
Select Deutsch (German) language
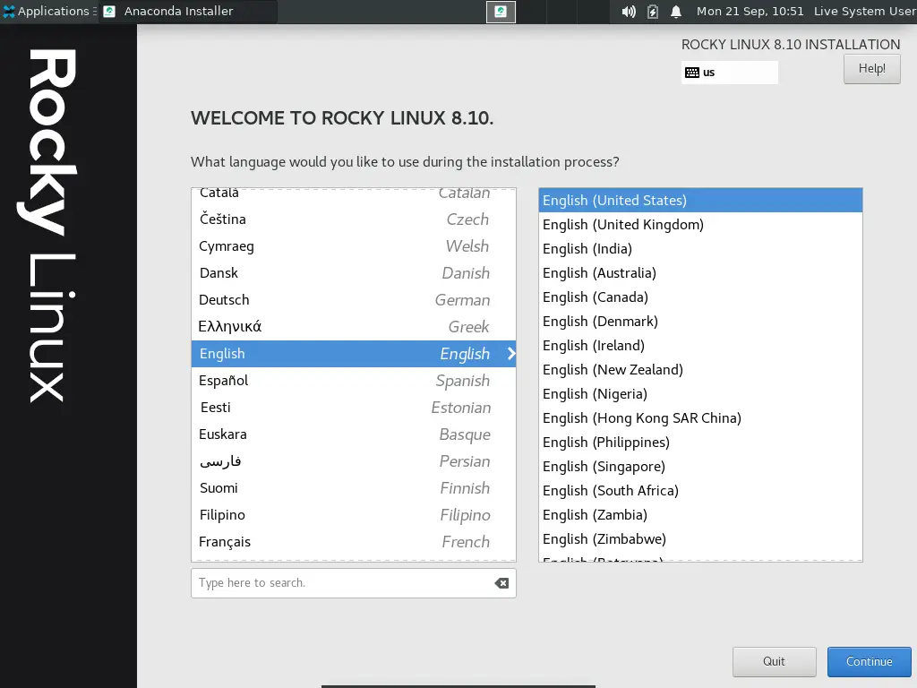(x=353, y=300)
